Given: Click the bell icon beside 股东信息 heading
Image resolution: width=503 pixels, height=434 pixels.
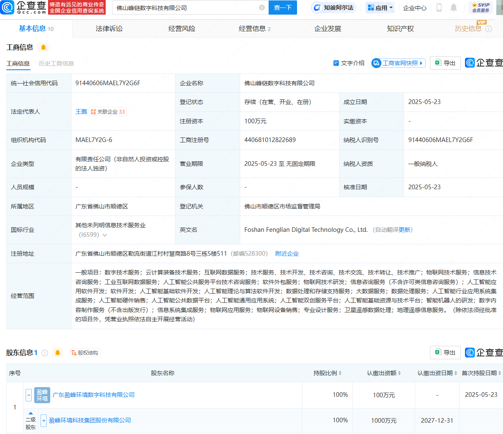Looking at the screenshot, I should pyautogui.click(x=58, y=353).
